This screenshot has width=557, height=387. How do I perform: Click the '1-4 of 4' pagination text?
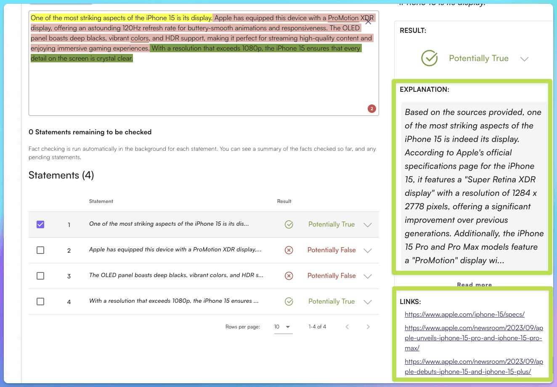coord(317,327)
